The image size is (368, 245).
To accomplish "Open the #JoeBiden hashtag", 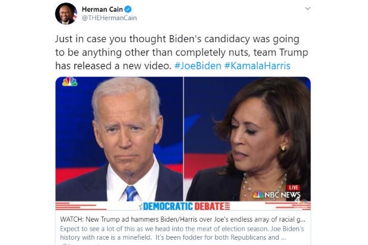I will [198, 66].
